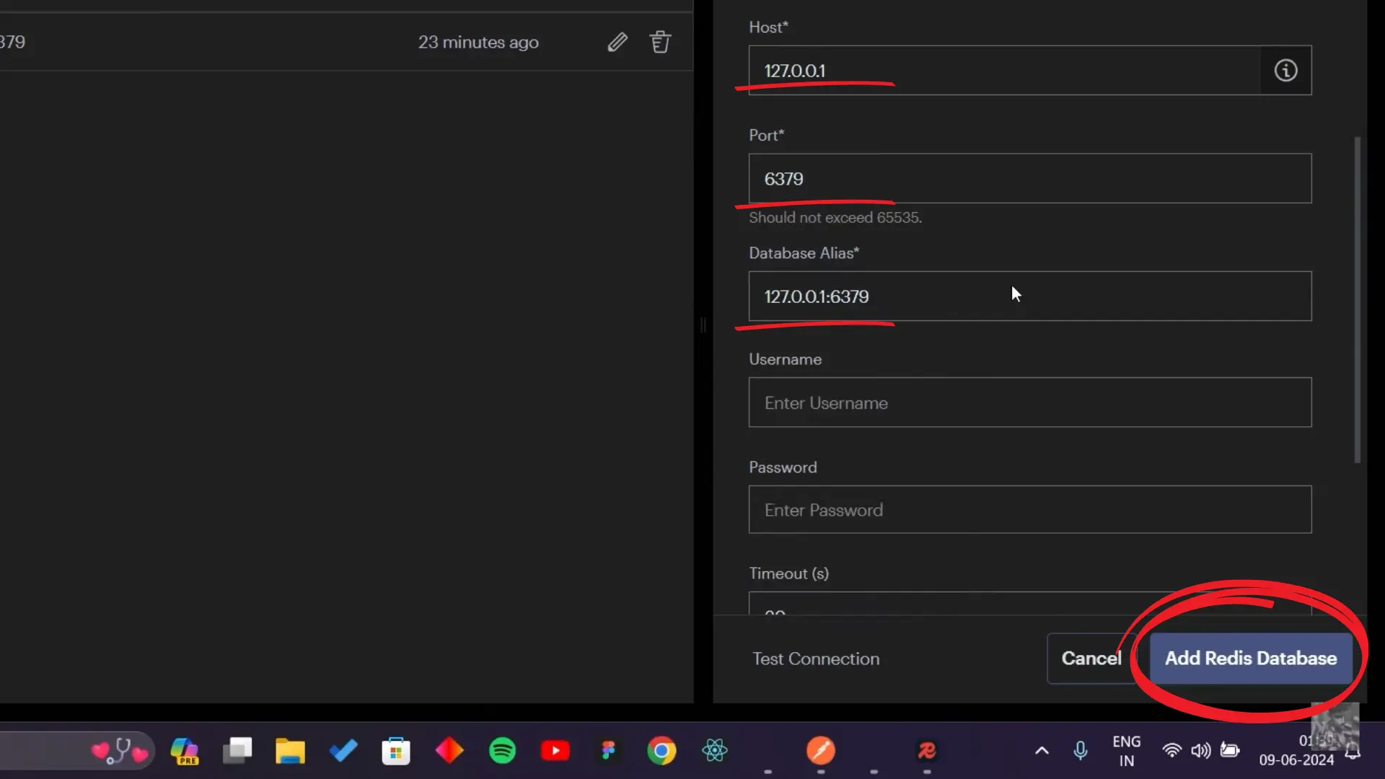Click the trash delete icon for the database row
Image resolution: width=1385 pixels, height=779 pixels.
click(x=660, y=42)
